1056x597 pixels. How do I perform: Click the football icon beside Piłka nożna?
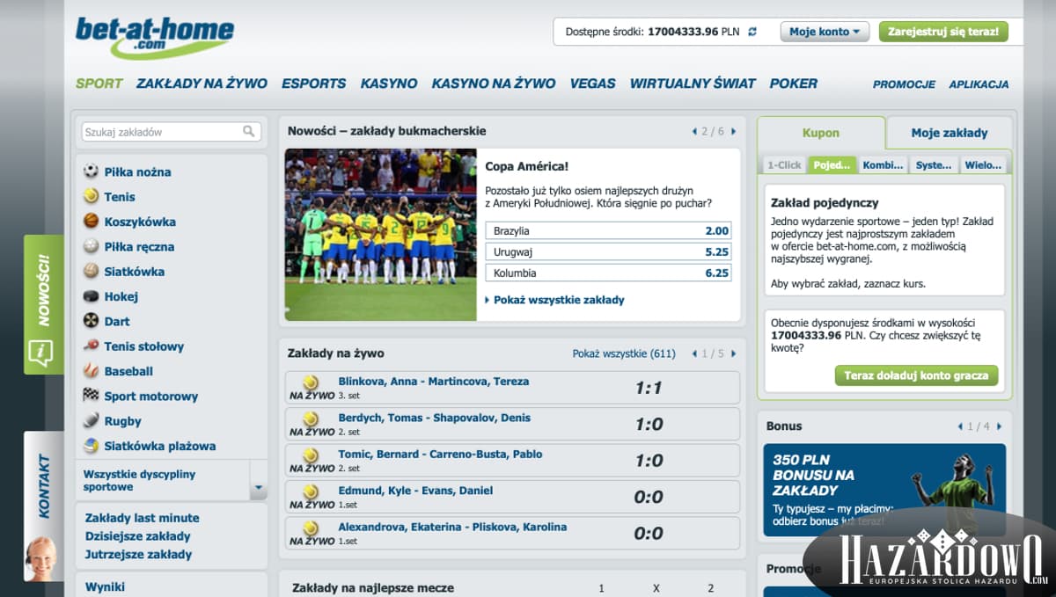click(91, 171)
